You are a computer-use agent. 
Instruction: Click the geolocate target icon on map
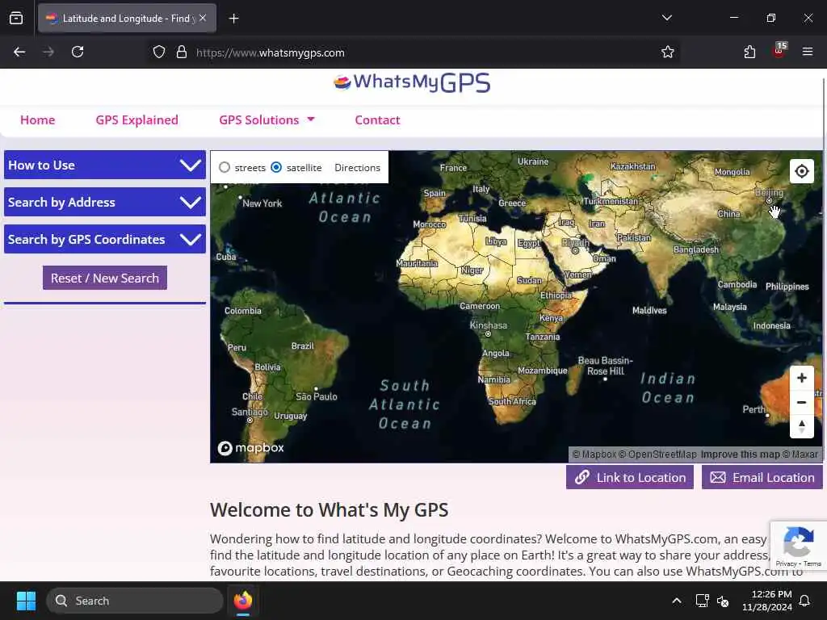[801, 171]
